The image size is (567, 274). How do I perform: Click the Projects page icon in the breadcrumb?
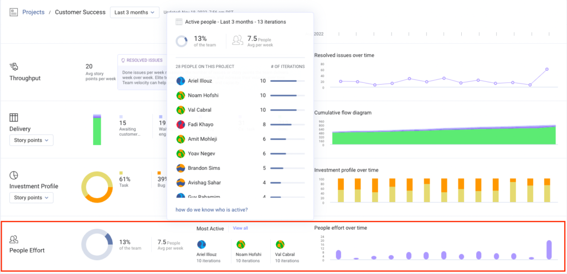[x=14, y=12]
